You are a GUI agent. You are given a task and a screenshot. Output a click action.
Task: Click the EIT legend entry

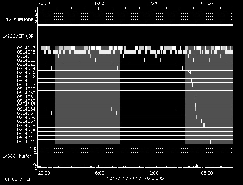click(29, 179)
